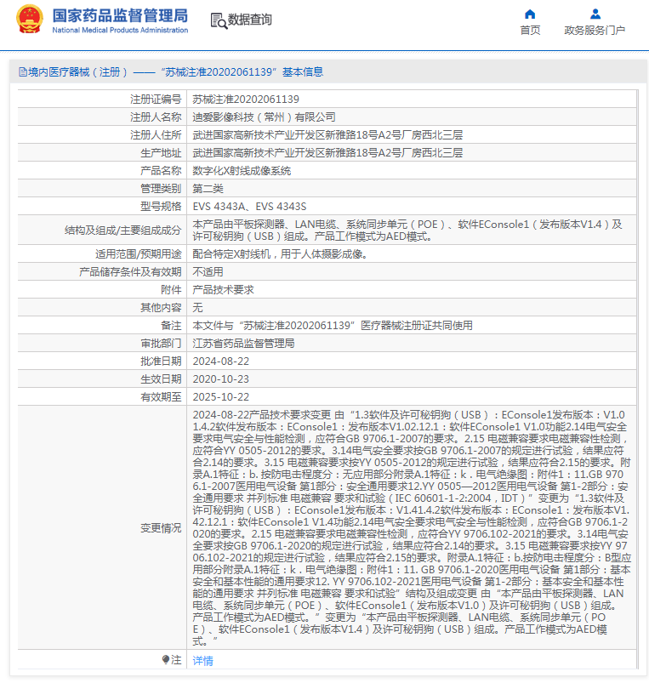Open the 详情 link

point(203,660)
